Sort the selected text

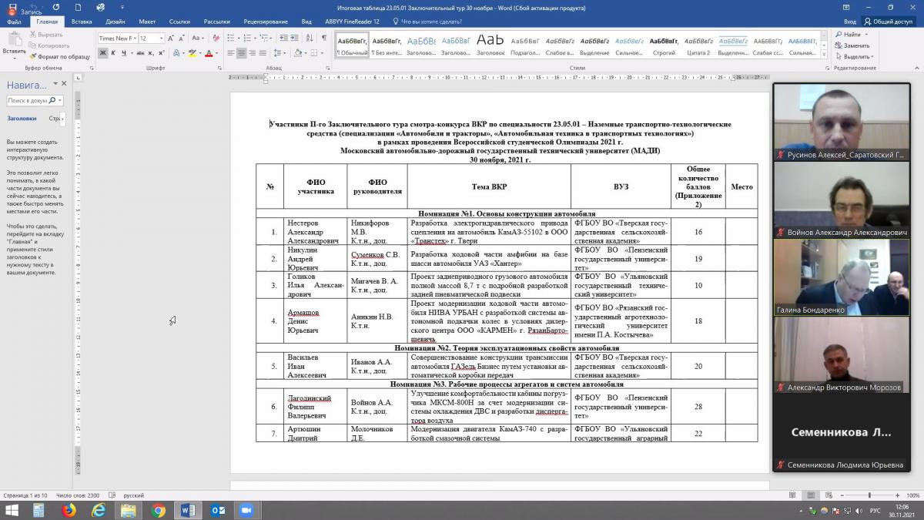[x=310, y=38]
